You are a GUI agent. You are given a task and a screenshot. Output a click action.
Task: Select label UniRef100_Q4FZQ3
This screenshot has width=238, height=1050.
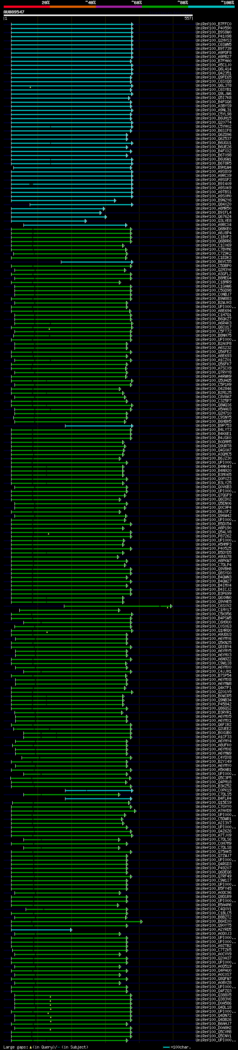tap(213, 991)
